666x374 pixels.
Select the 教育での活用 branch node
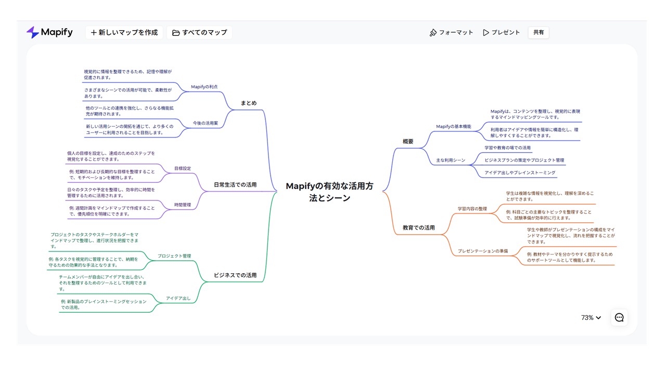[418, 228]
